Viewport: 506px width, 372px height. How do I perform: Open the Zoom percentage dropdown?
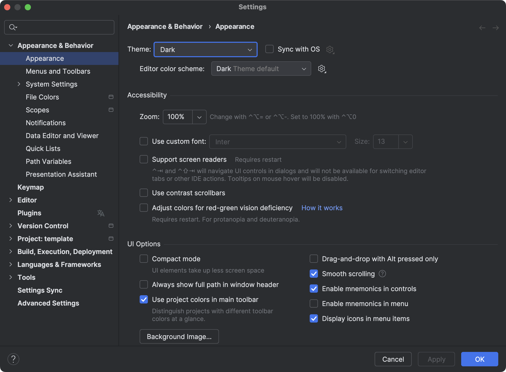click(x=199, y=117)
